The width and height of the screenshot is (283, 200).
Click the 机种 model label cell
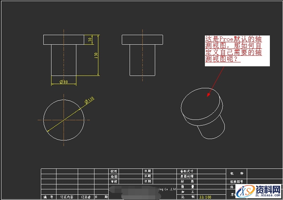[236, 173]
